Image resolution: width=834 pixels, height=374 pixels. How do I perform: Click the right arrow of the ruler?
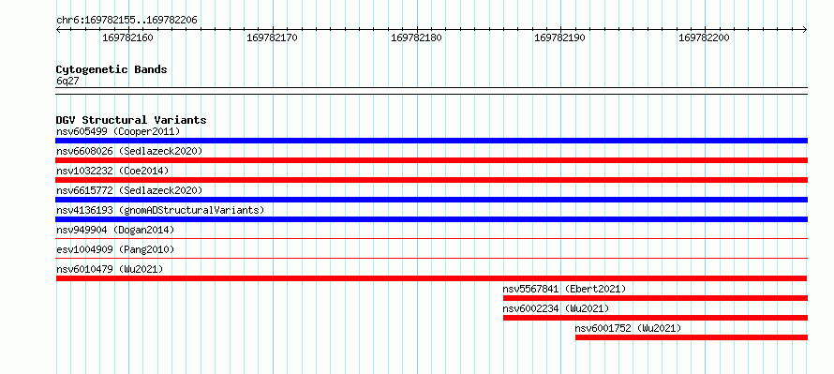[805, 30]
